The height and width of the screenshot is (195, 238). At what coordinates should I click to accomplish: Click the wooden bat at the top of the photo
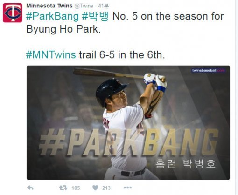(109, 73)
